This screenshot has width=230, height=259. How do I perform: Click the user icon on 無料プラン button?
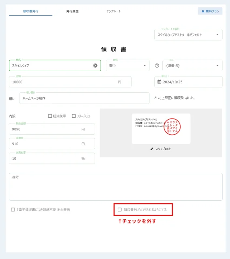click(203, 11)
